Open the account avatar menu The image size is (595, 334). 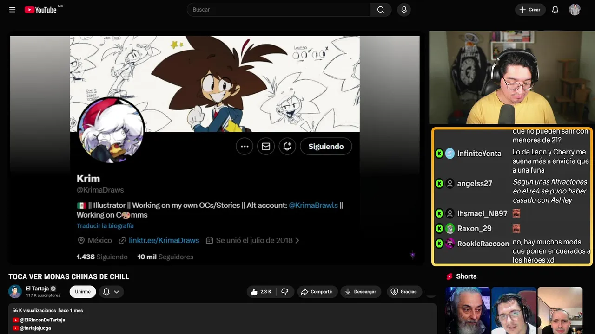[x=575, y=10]
